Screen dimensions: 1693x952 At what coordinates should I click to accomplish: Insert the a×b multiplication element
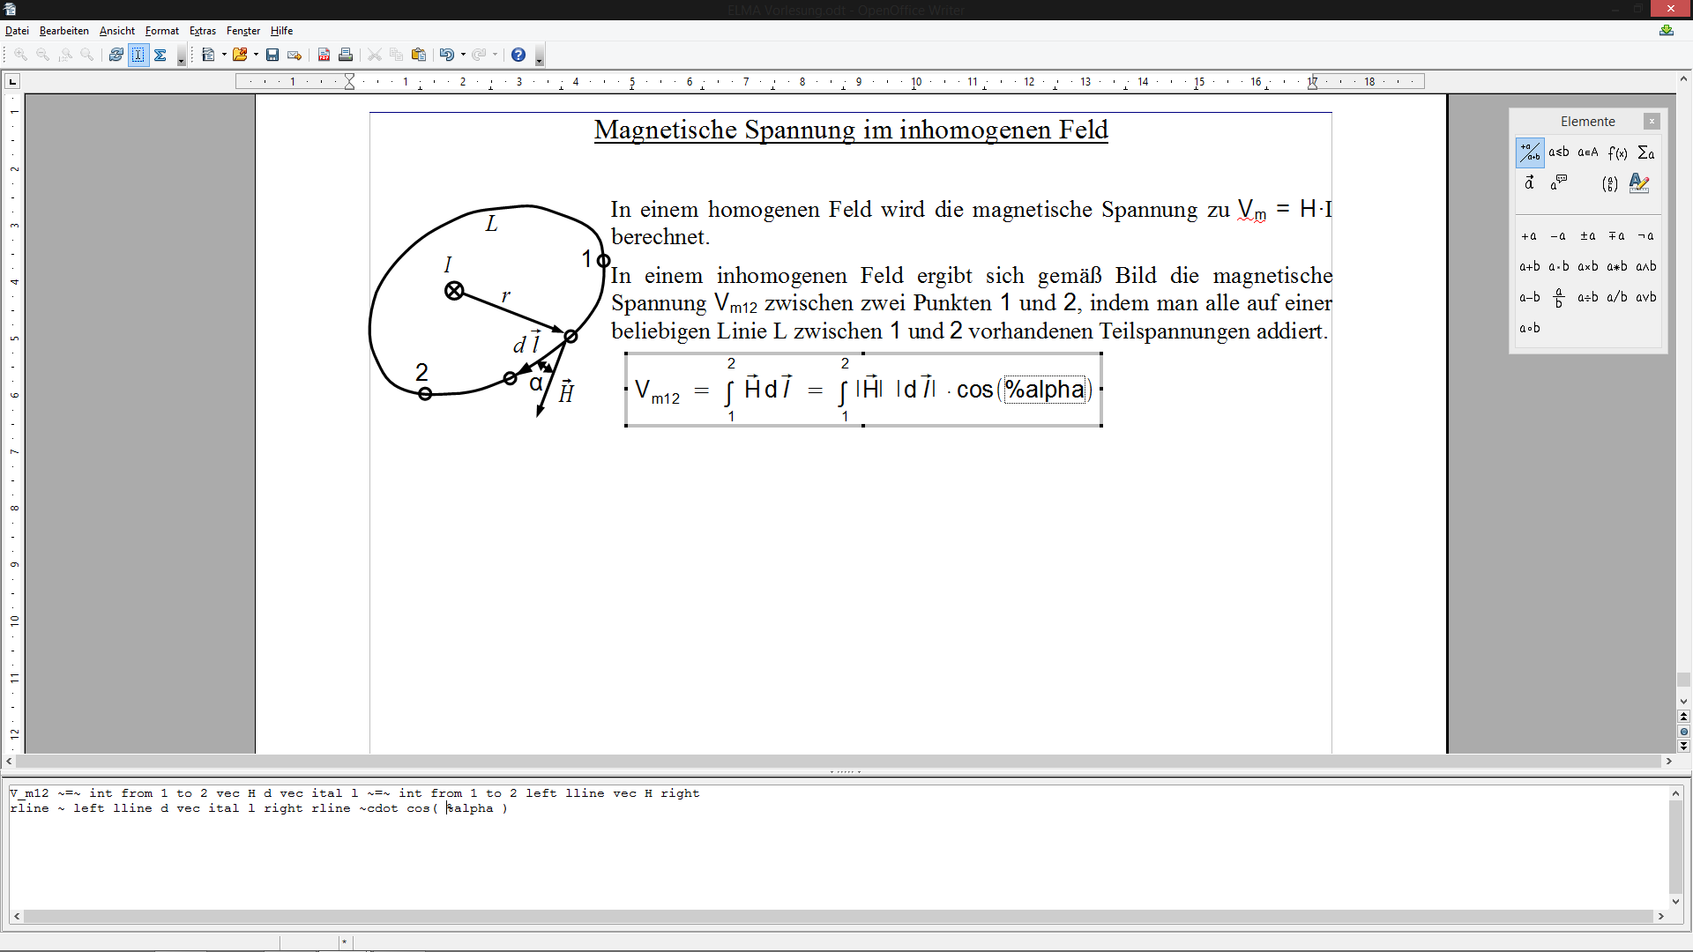point(1588,266)
